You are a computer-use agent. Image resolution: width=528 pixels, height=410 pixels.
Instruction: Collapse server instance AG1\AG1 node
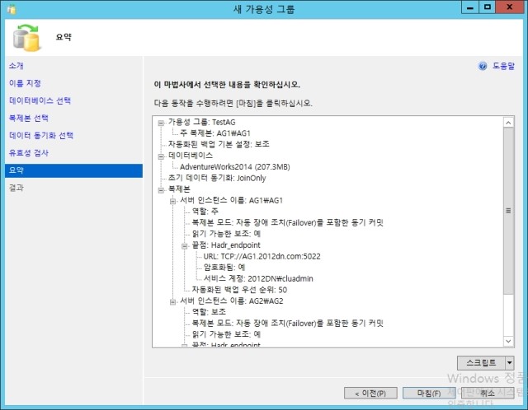click(x=172, y=201)
